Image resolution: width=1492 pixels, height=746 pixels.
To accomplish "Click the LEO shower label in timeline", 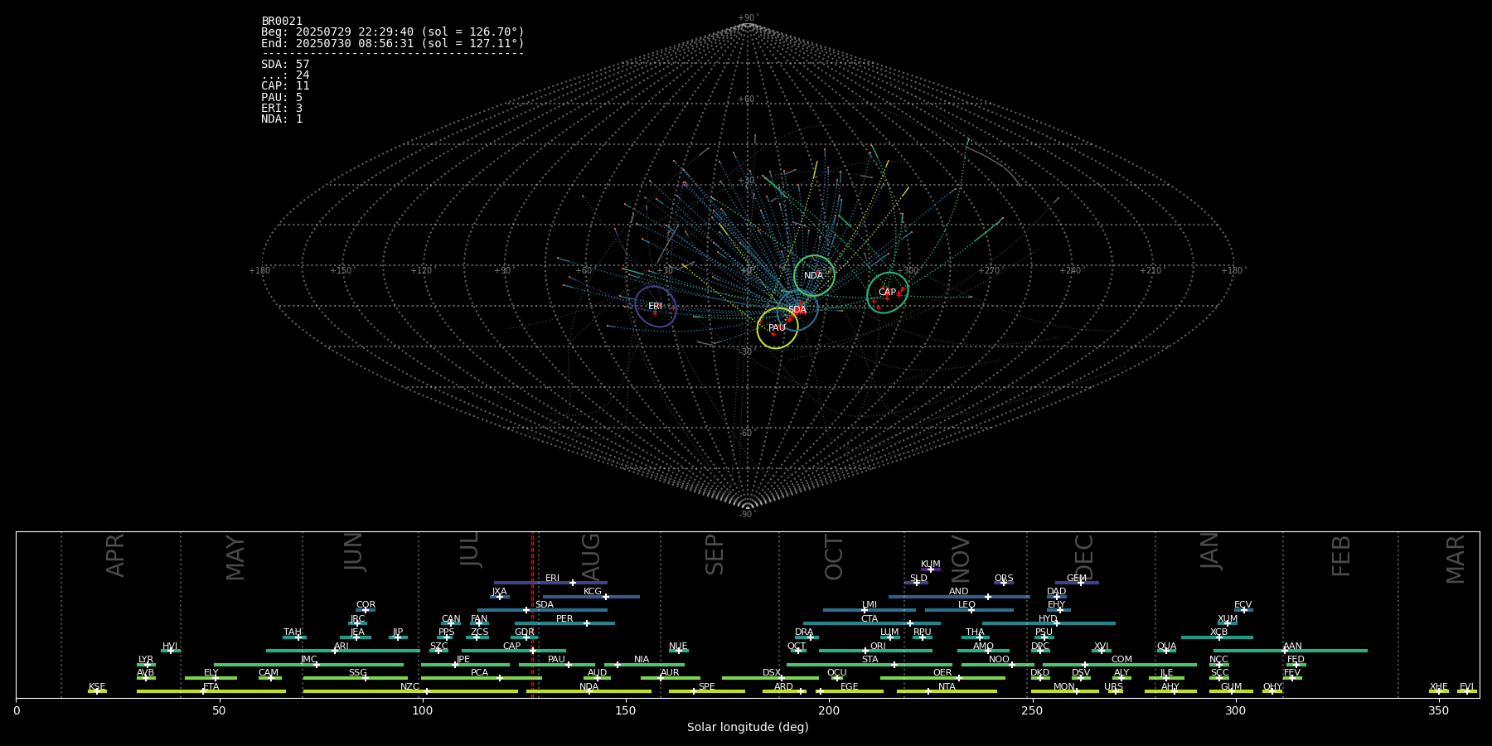I will (x=967, y=605).
